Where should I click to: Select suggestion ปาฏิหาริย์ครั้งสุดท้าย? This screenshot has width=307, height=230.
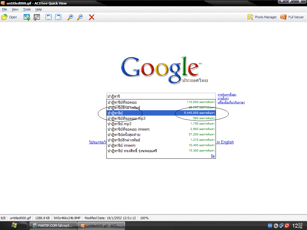pos(161,134)
